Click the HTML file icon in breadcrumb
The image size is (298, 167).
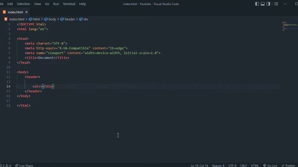pos(6,19)
